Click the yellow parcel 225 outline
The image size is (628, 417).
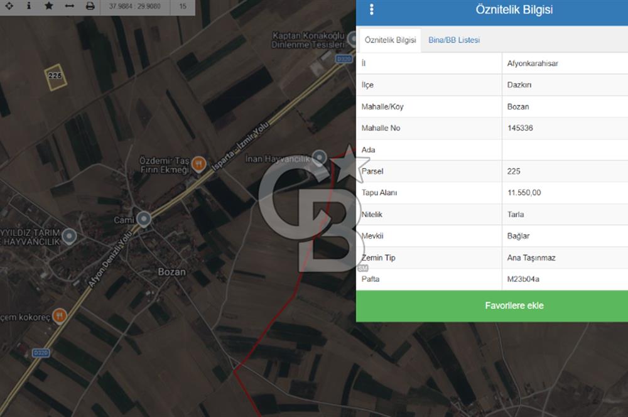point(55,77)
